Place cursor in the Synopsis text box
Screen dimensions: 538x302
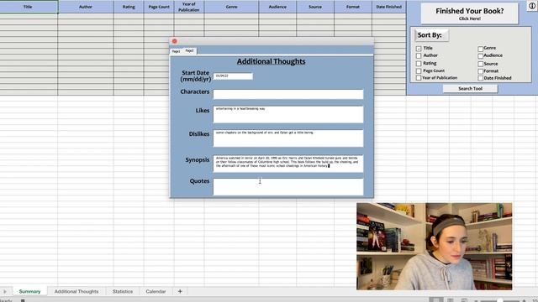click(x=288, y=164)
